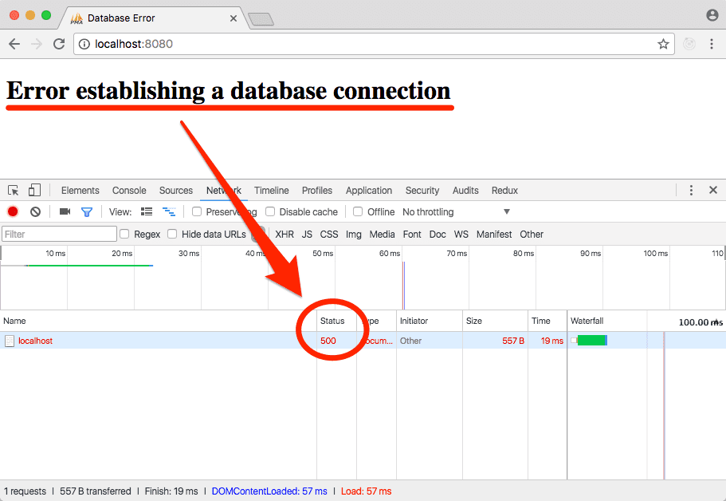Filter requests by XHR
This screenshot has height=501, width=726.
[x=285, y=235]
